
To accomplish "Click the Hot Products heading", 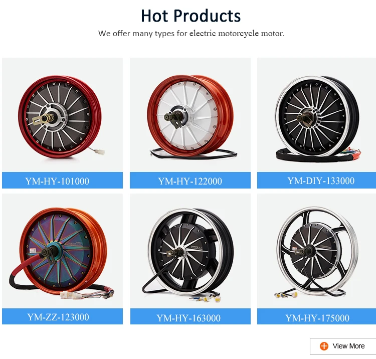I will [191, 16].
